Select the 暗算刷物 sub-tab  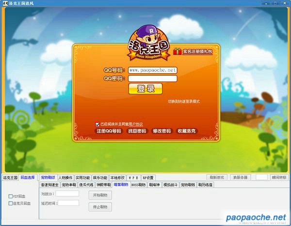click(x=121, y=185)
